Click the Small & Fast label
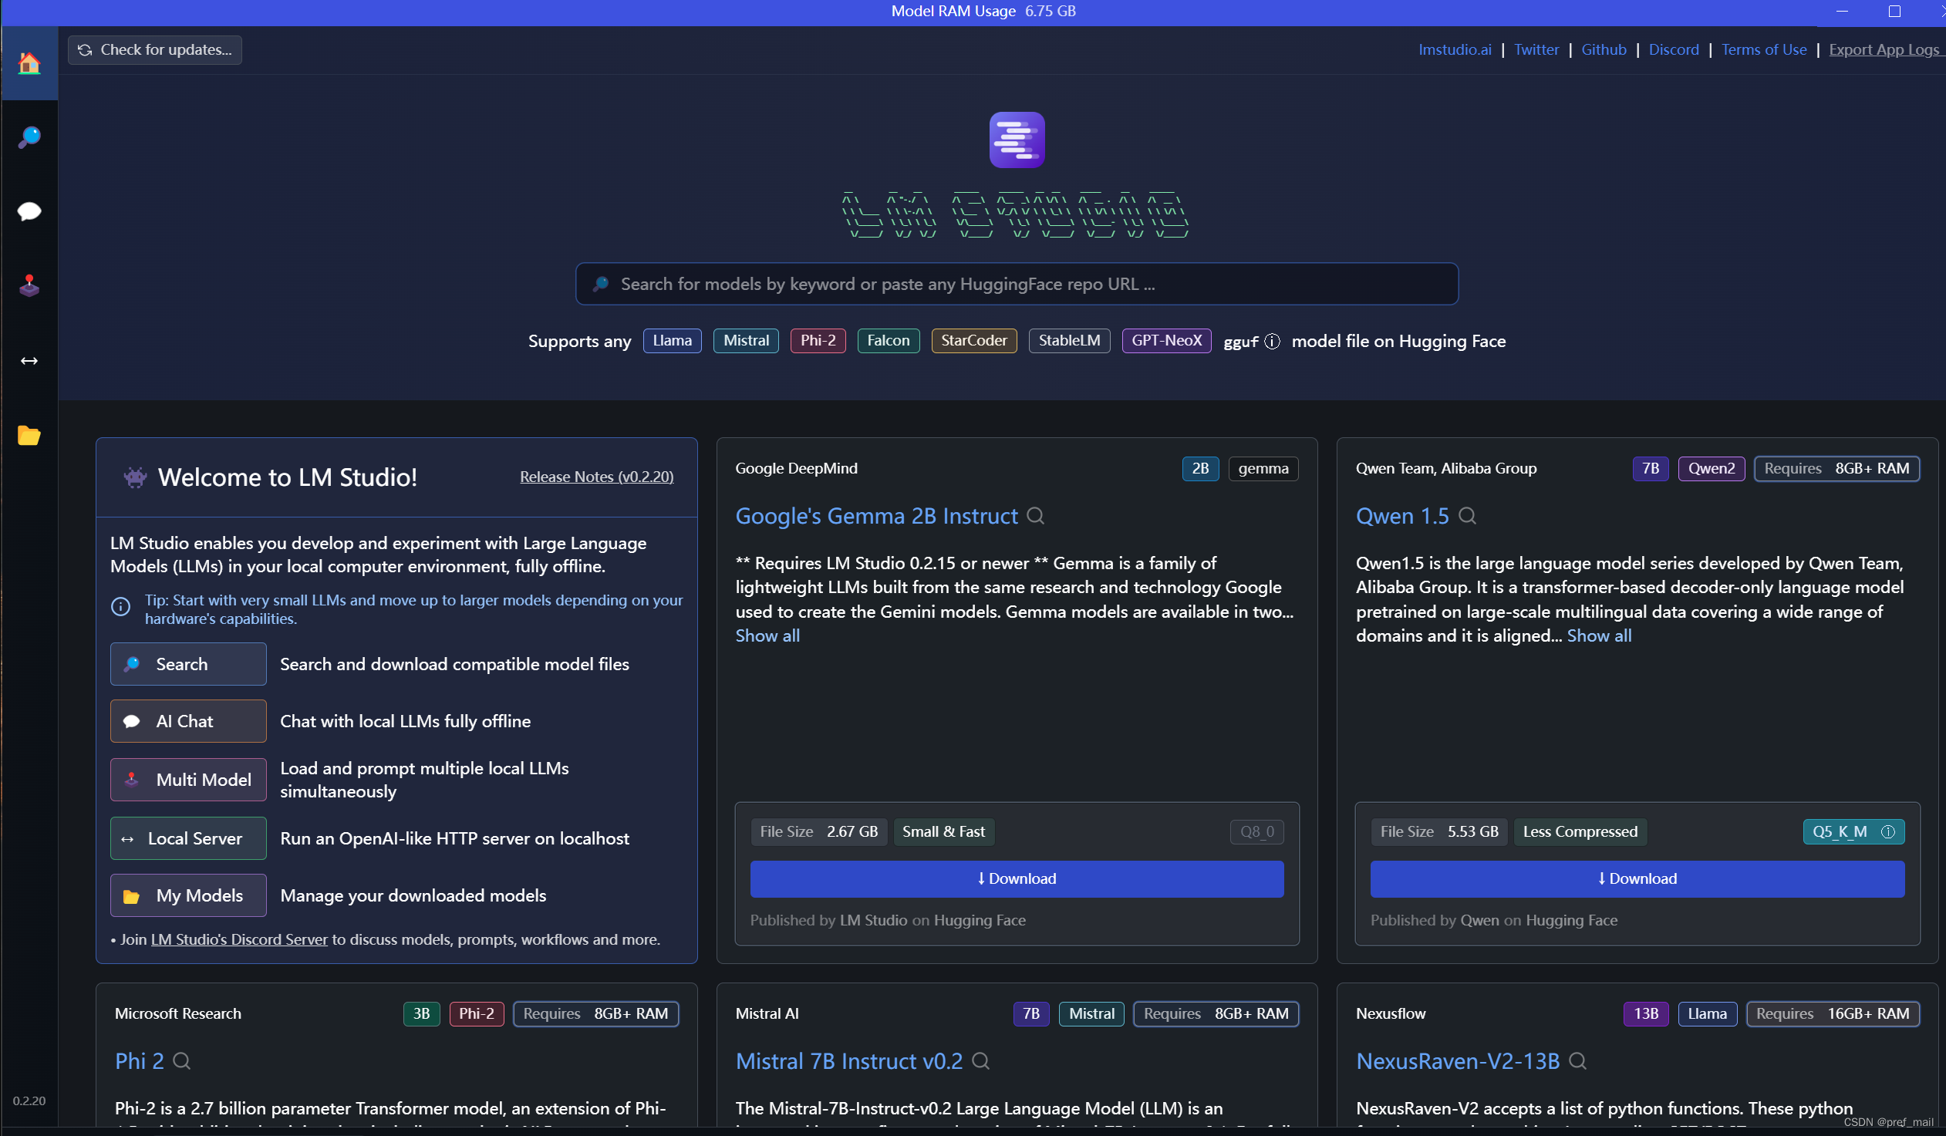The height and width of the screenshot is (1136, 1946). [x=943, y=831]
